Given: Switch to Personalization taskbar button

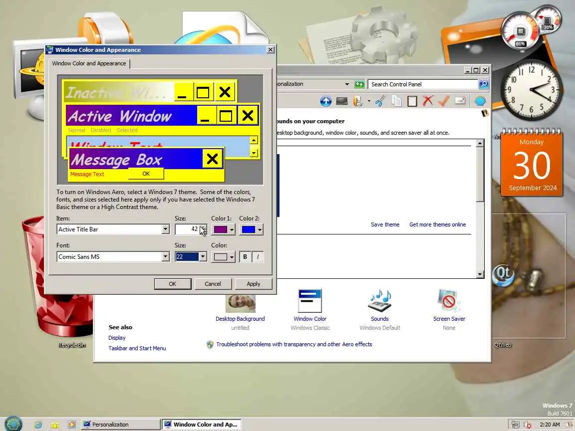Looking at the screenshot, I should tap(120, 425).
